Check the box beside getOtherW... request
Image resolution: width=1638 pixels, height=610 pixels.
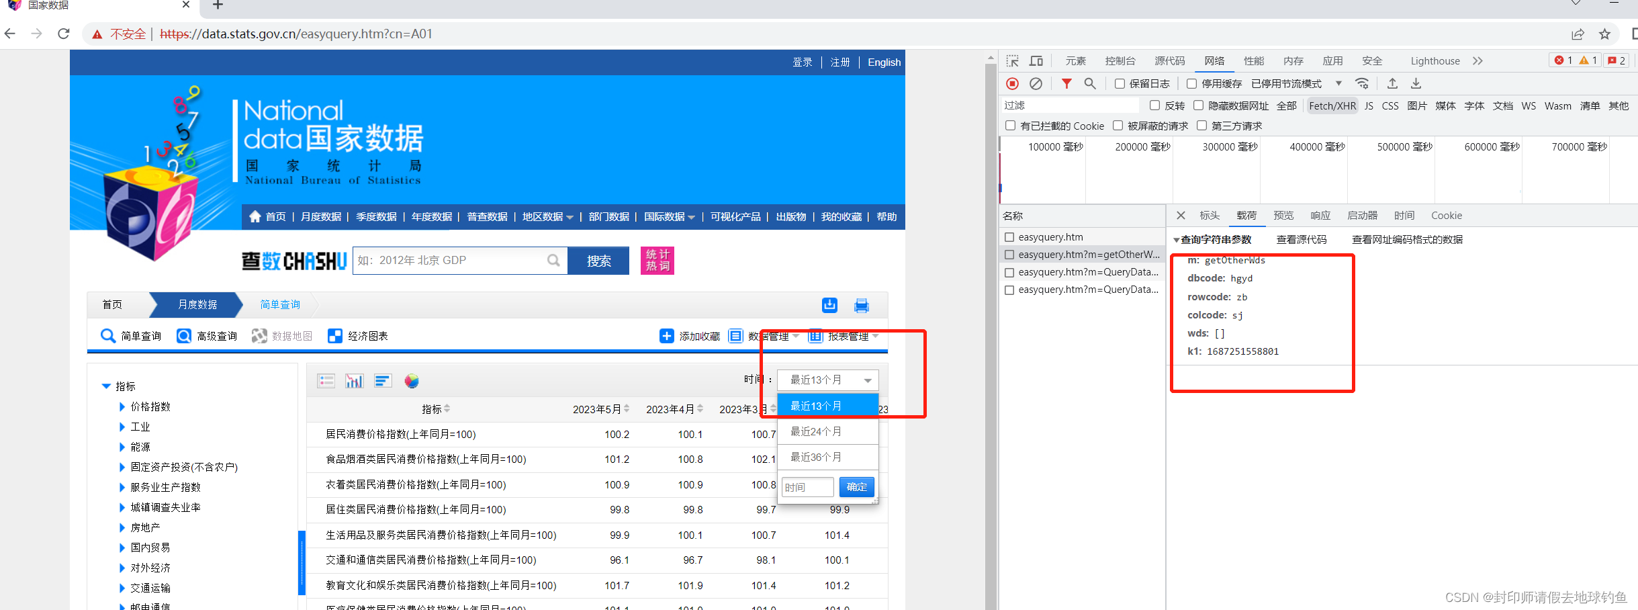click(x=1009, y=255)
